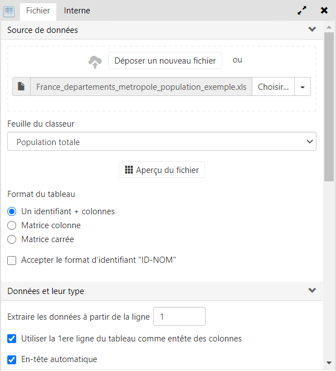Uncheck 'En-tête automatique' checkbox
Screen dimensions: 336x371
(x=12, y=359)
